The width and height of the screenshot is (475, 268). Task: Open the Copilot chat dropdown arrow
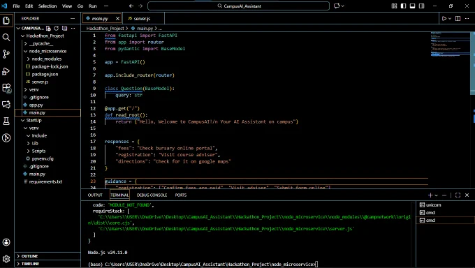coord(342,6)
